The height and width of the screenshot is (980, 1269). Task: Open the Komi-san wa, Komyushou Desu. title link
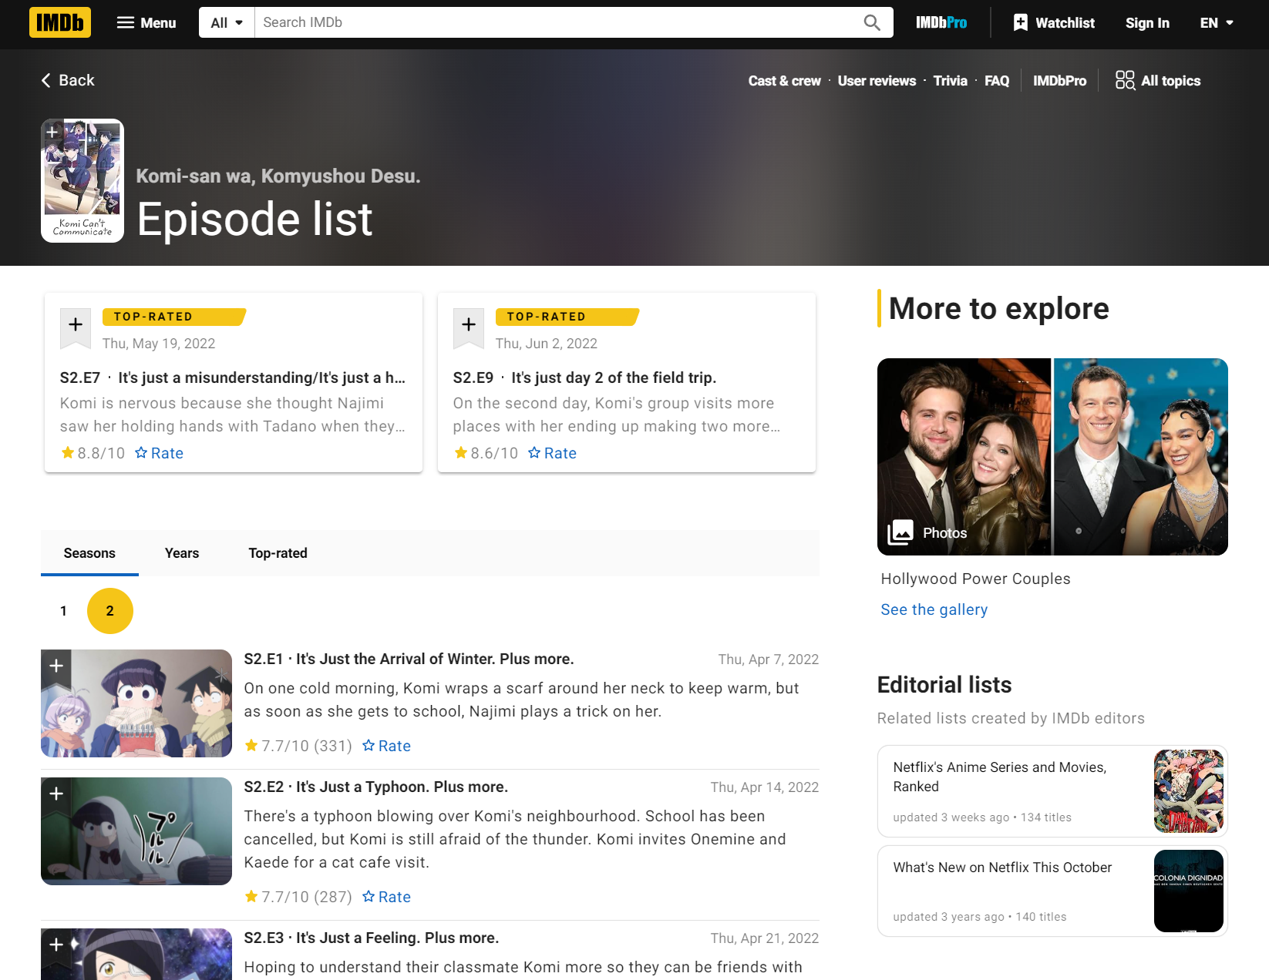[278, 176]
